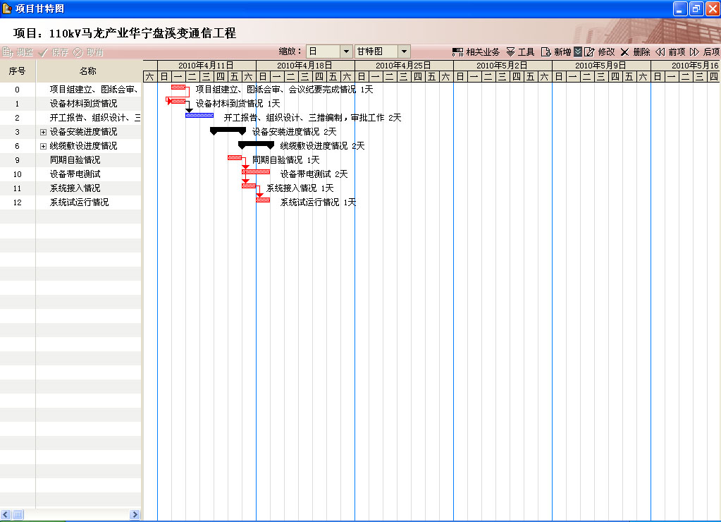The image size is (721, 522).
Task: Click the 删除 (Delete) X icon
Action: [x=624, y=52]
